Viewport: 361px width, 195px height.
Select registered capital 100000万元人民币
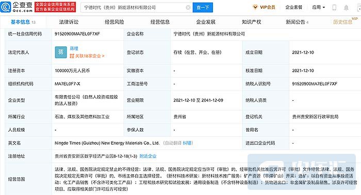[x=72, y=70]
